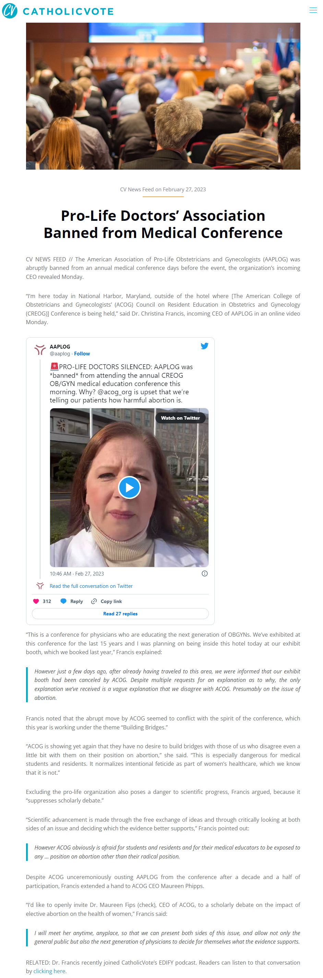Click the tweet timestamp 10:46 AM Feb 27, 2023

76,574
